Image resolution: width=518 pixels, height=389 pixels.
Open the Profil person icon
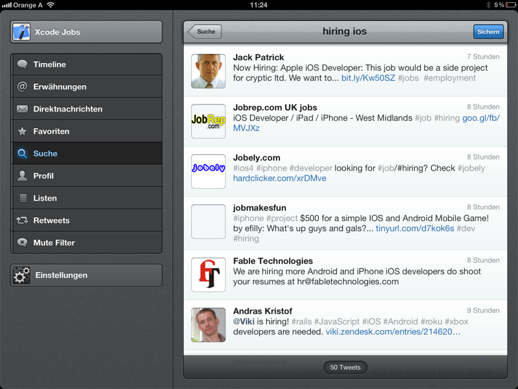pyautogui.click(x=22, y=176)
